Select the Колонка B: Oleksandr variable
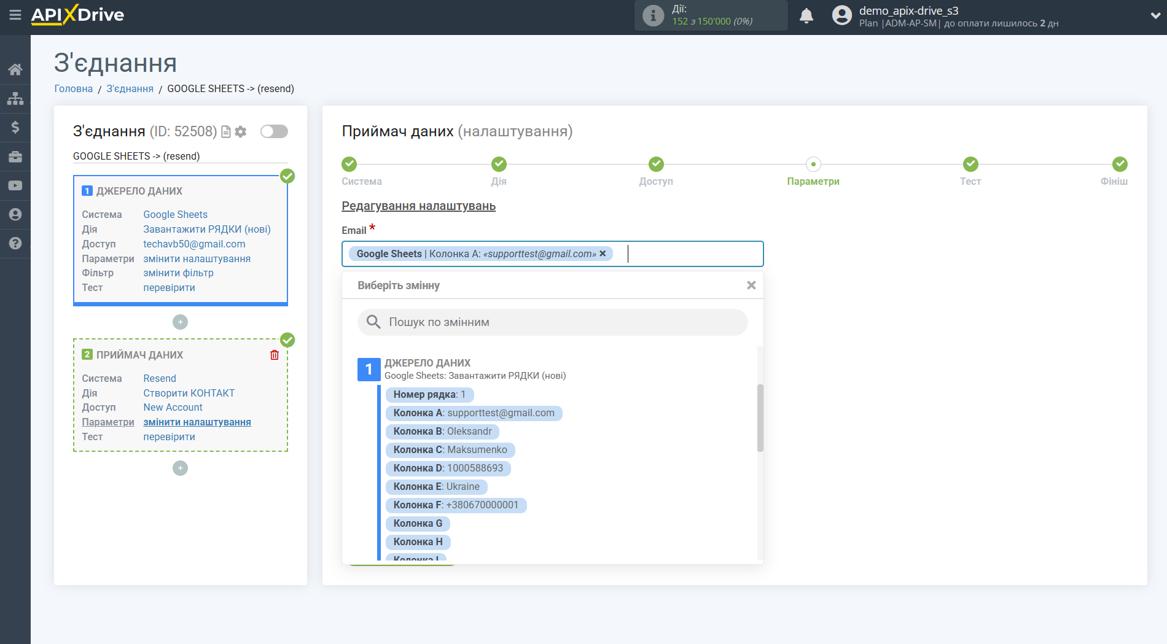1167x644 pixels. click(x=442, y=432)
